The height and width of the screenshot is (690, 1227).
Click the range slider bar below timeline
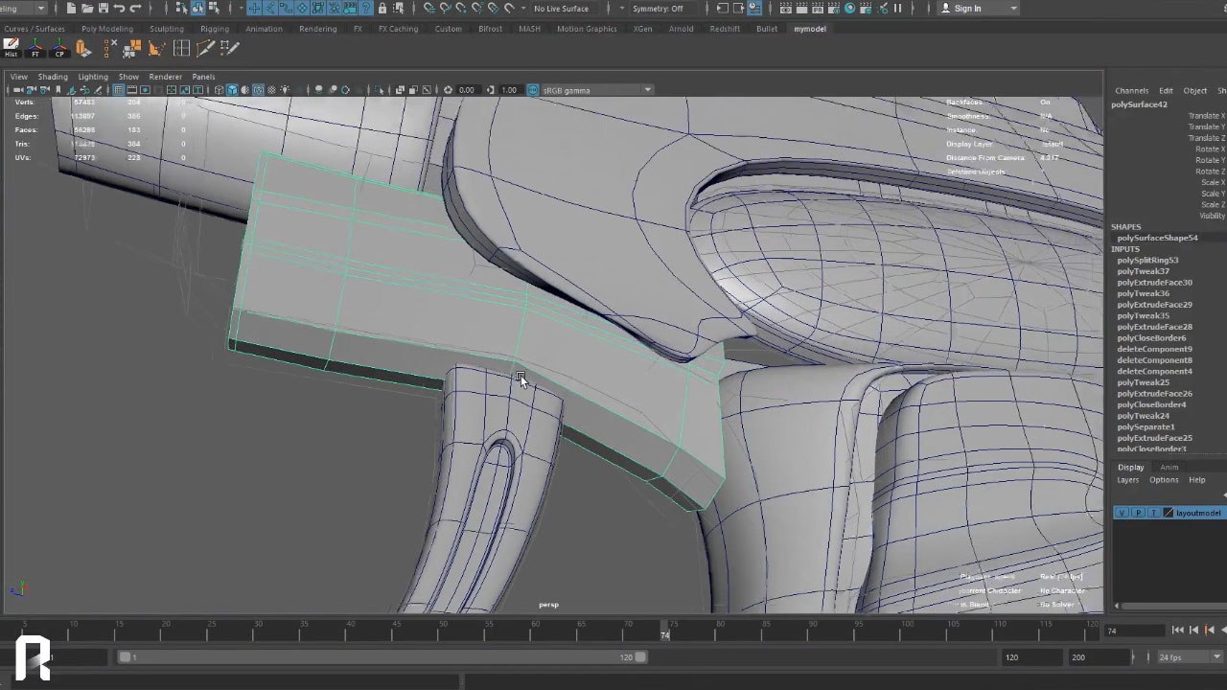pyautogui.click(x=383, y=657)
